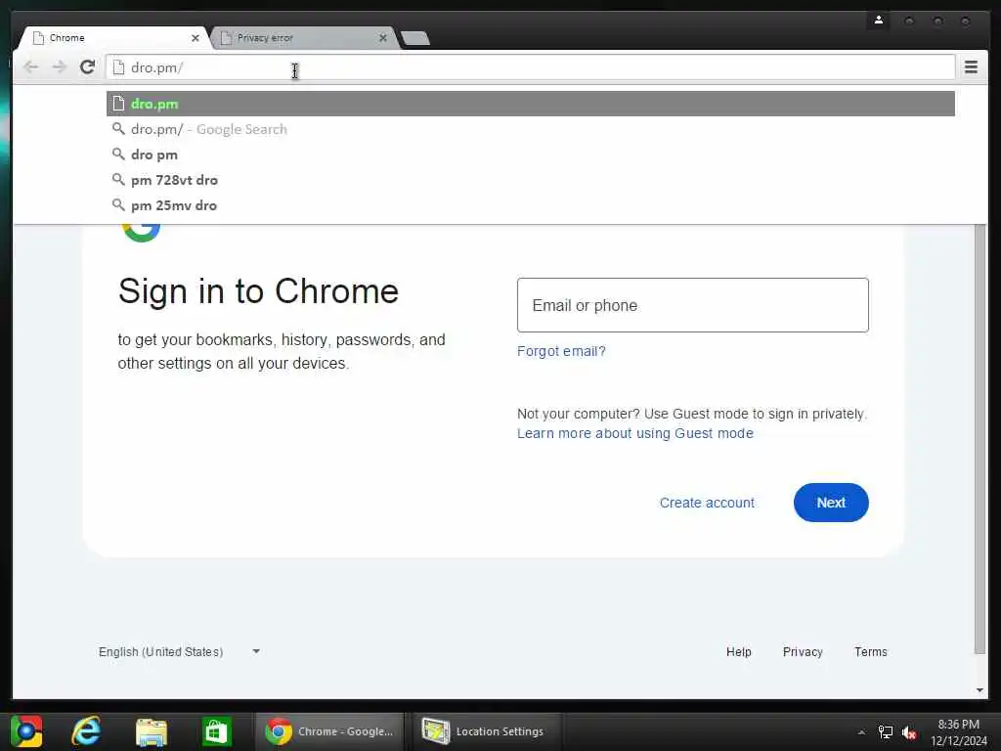This screenshot has width=1001, height=751.
Task: Pick the 'pm 728vt dro' suggestion
Action: click(x=530, y=180)
